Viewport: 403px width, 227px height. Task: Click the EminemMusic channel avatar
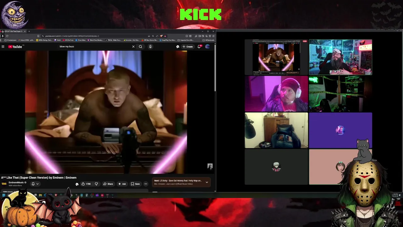tap(4, 184)
